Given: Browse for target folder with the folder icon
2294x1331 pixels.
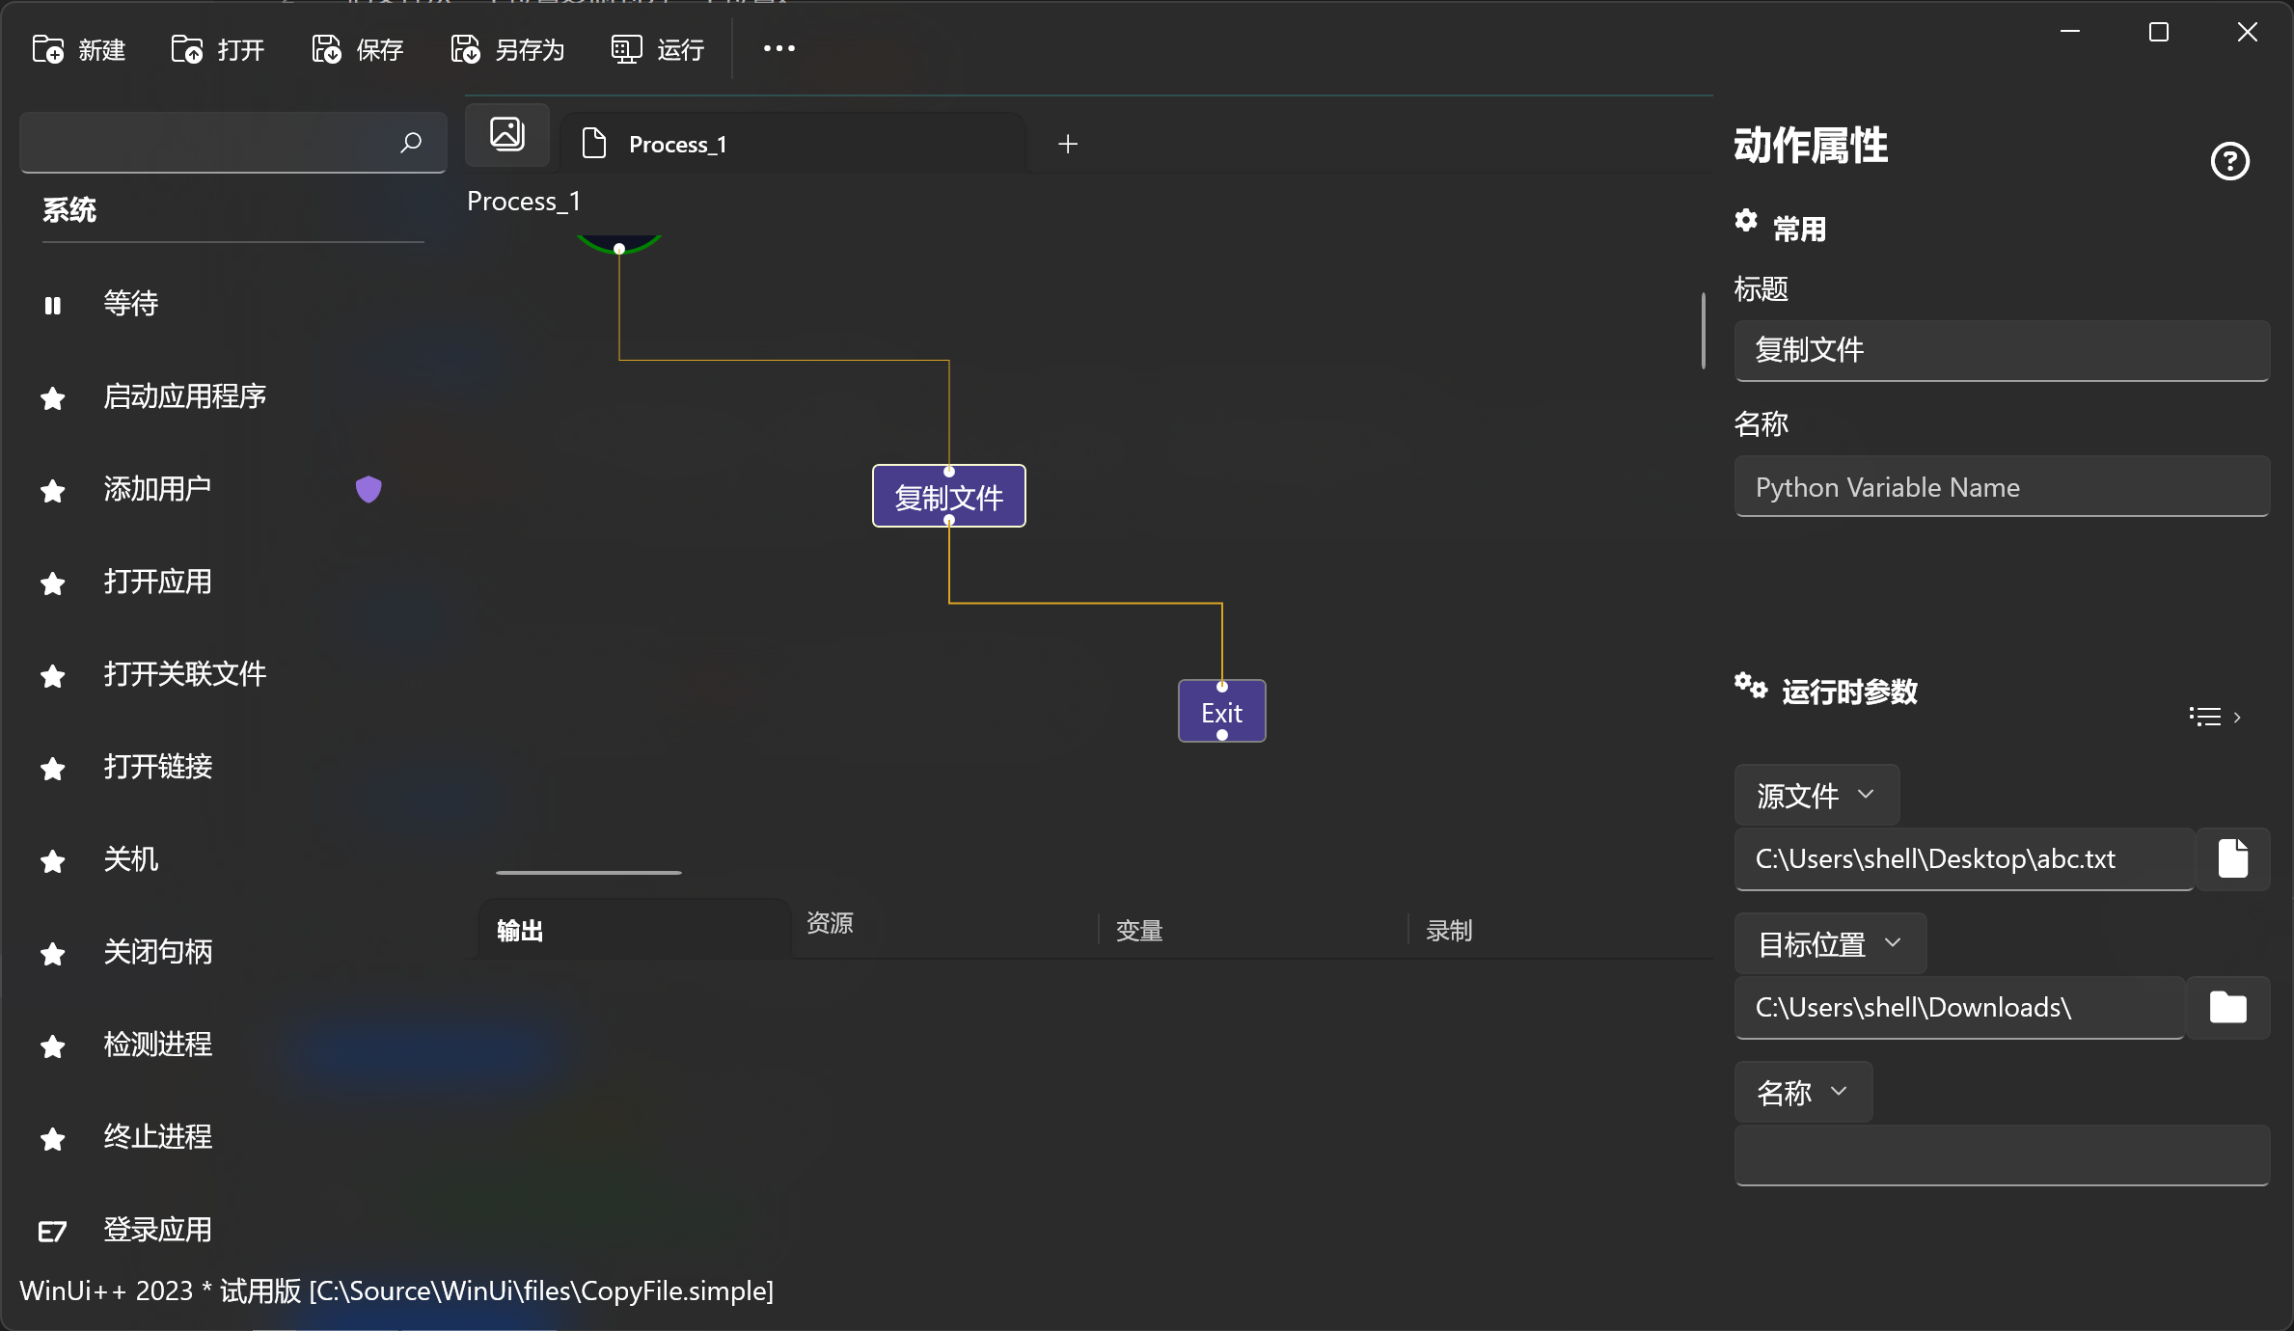Looking at the screenshot, I should [x=2227, y=1007].
